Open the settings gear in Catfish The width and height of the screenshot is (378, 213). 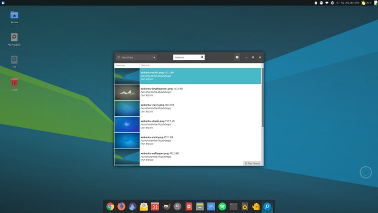237,57
